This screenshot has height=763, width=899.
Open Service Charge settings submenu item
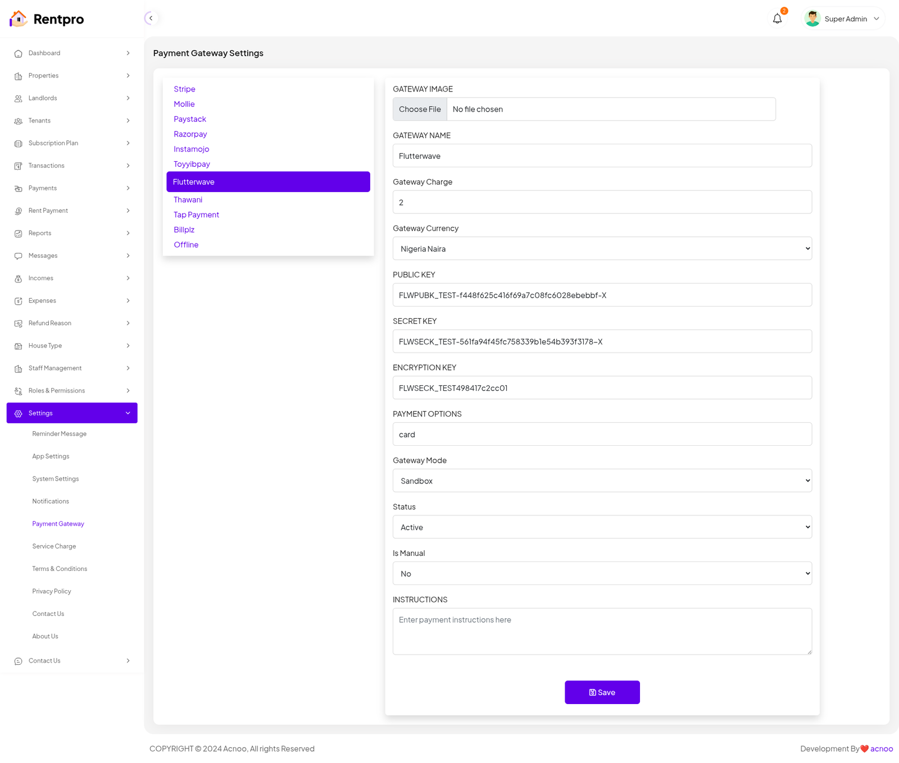(x=54, y=546)
